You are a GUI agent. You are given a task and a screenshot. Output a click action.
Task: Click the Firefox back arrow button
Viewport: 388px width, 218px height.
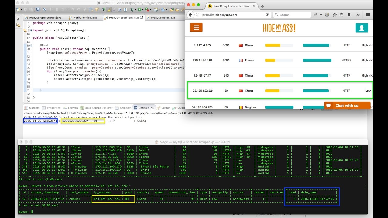(190, 15)
